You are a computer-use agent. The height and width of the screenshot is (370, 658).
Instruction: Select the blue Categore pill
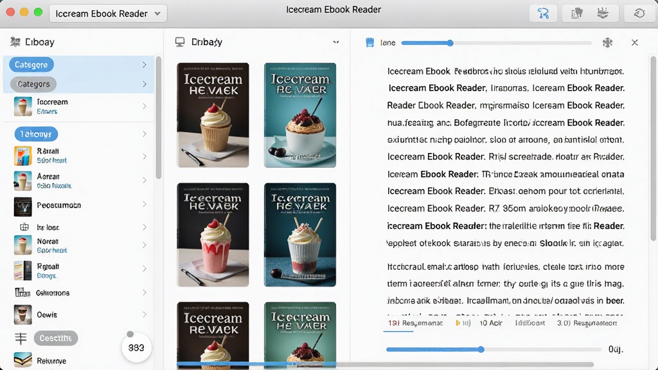31,65
